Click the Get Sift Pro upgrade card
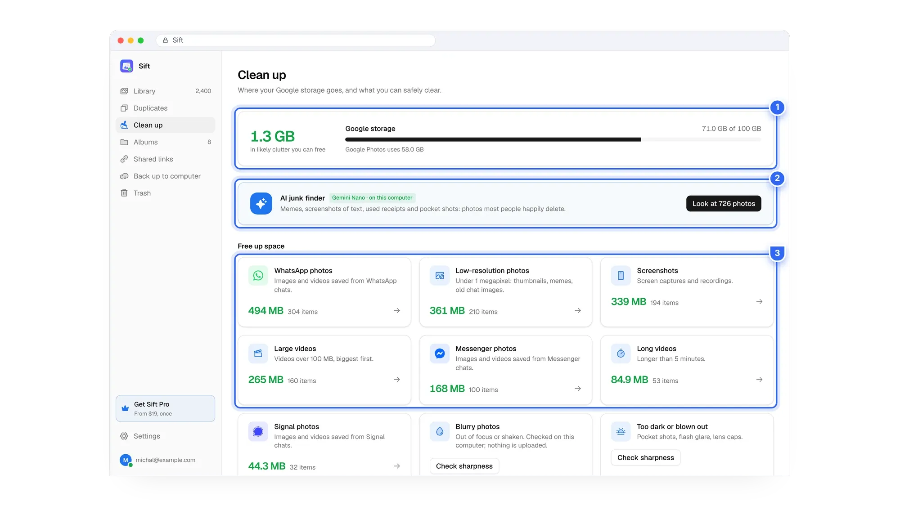Image resolution: width=900 pixels, height=506 pixels. coord(165,408)
